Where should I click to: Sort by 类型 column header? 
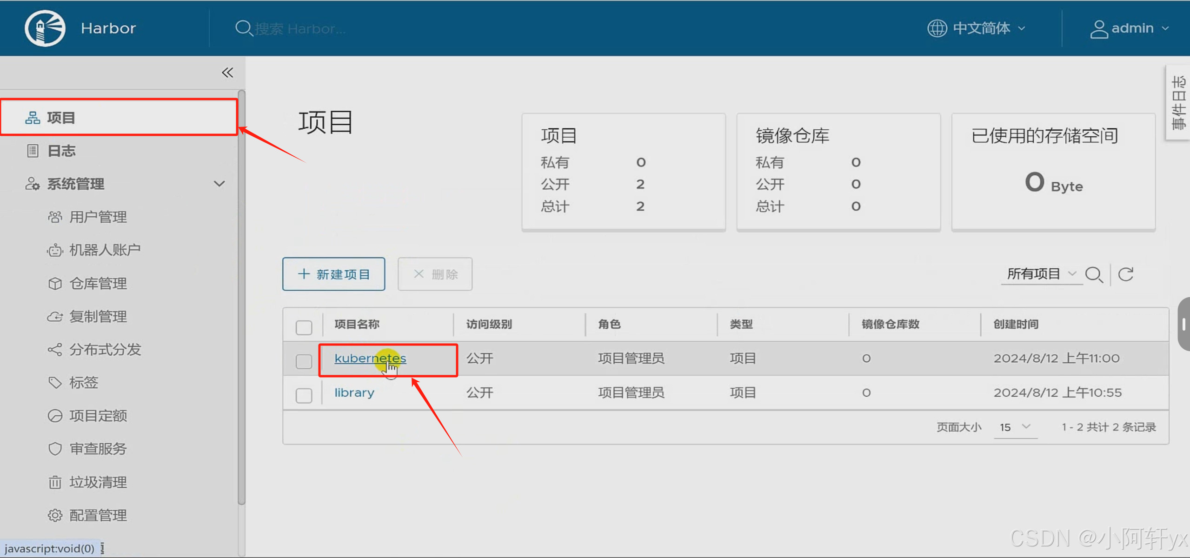(x=741, y=324)
